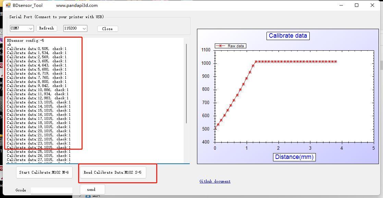383x198 pixels.
Task: Maximize the BDsensor_Tool window
Action: (x=357, y=5)
